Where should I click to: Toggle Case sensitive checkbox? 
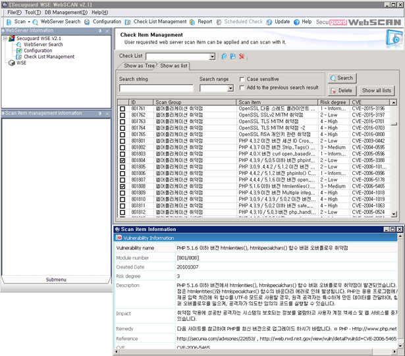[242, 79]
